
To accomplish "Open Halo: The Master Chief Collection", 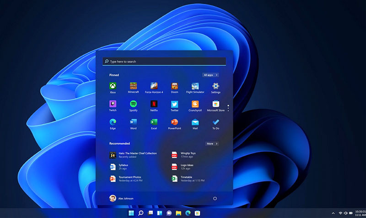I will coord(133,155).
